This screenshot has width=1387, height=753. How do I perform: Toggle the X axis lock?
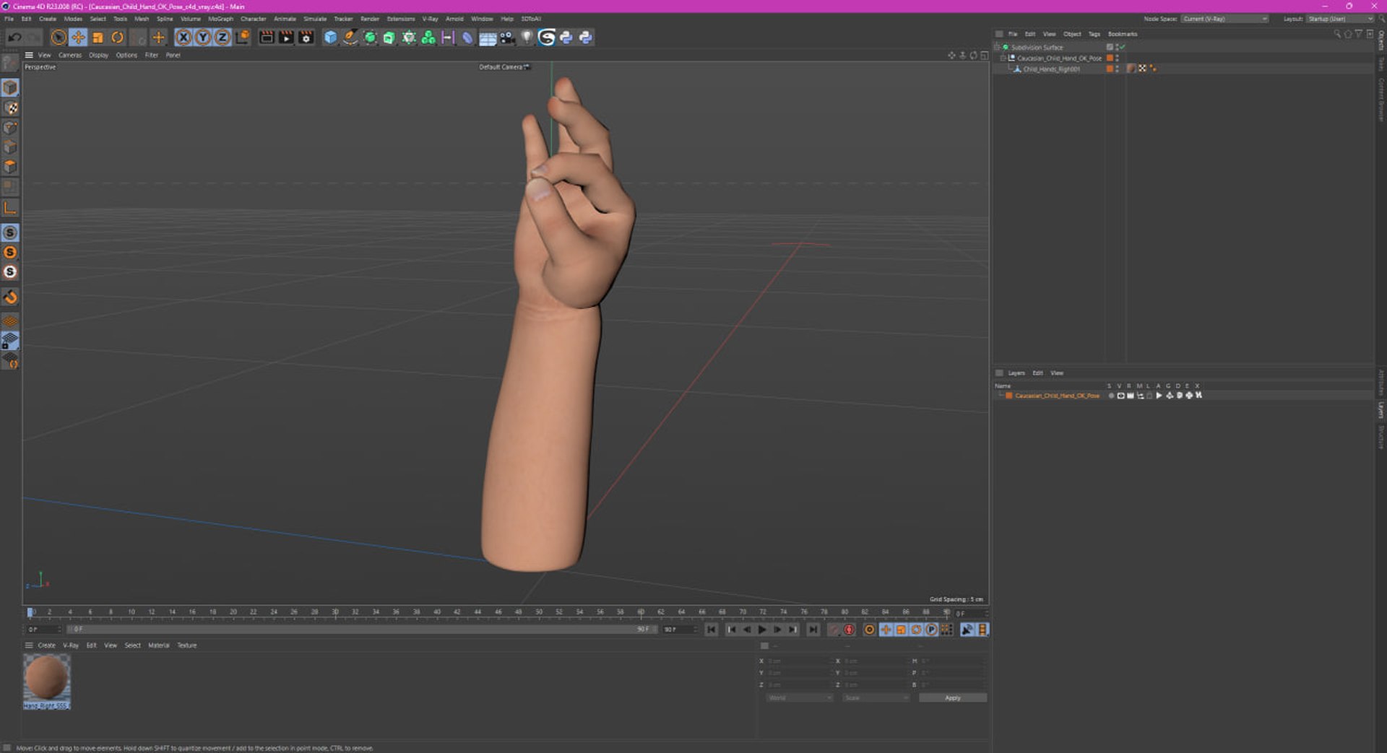183,38
